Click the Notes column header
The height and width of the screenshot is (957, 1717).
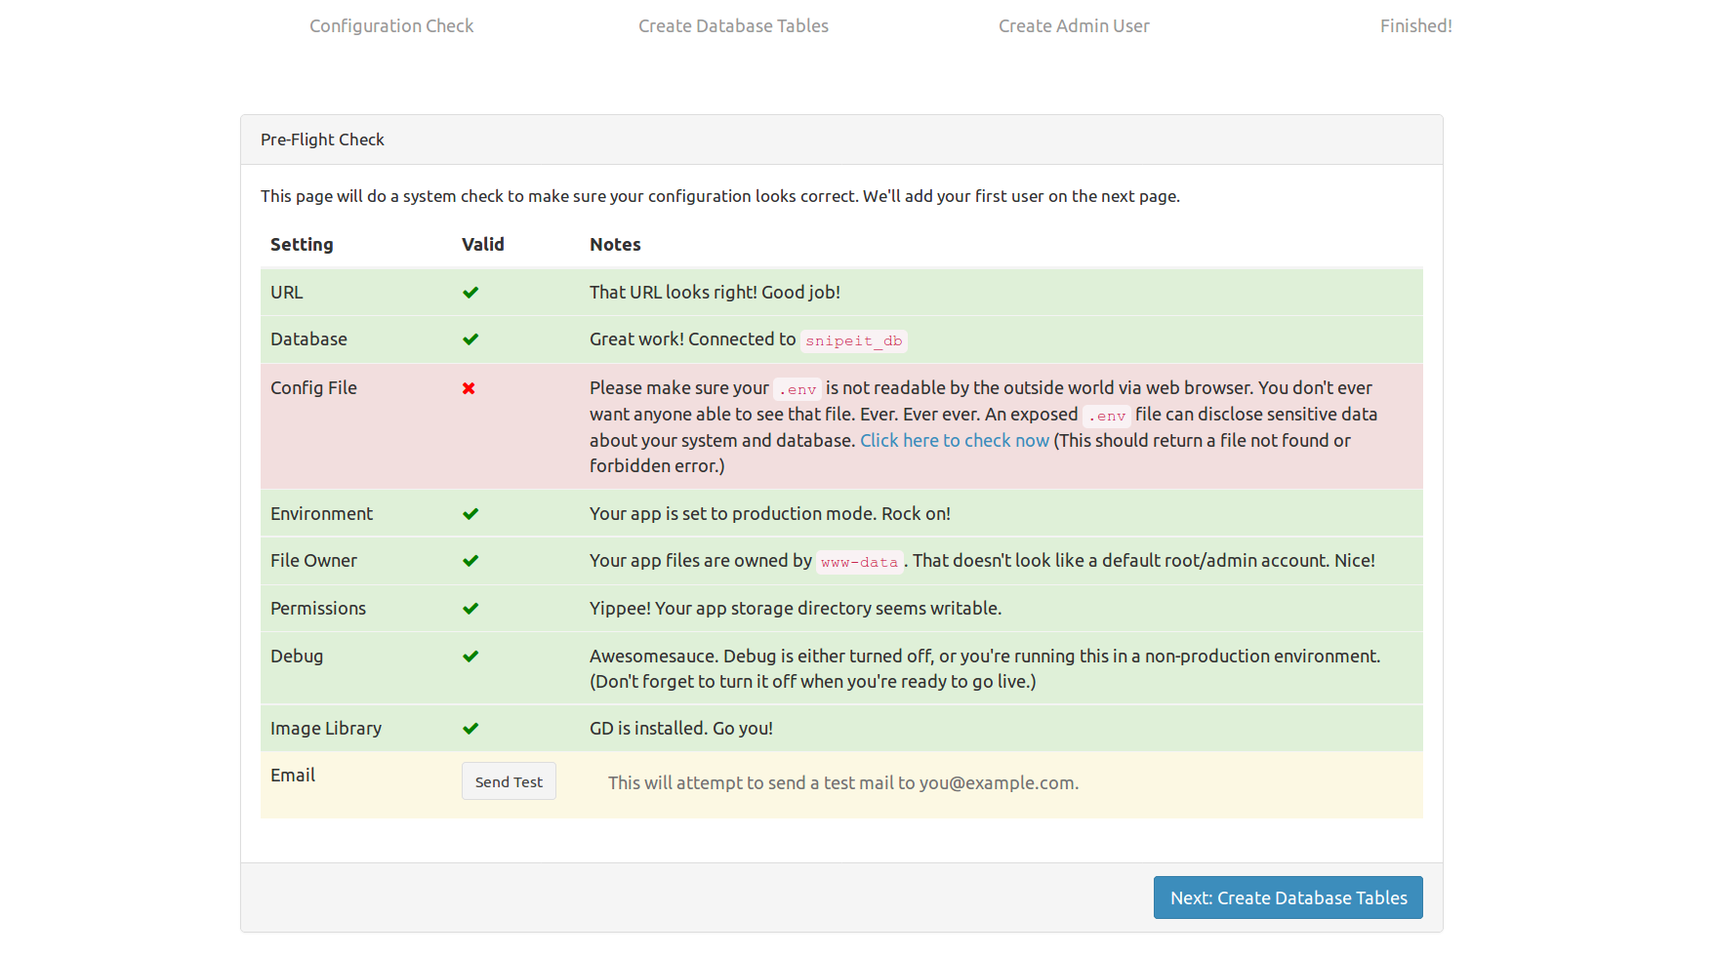pyautogui.click(x=615, y=245)
